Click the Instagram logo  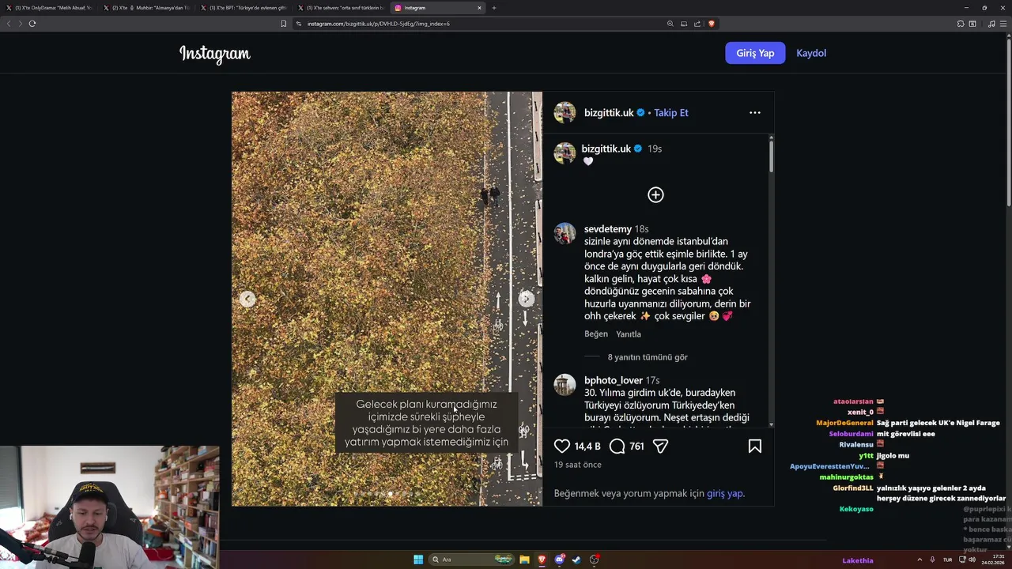(x=215, y=54)
